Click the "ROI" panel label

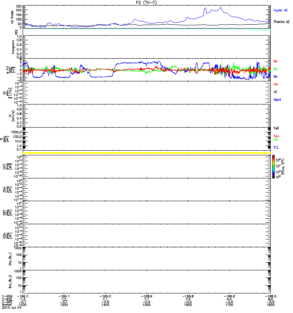click(16, 32)
